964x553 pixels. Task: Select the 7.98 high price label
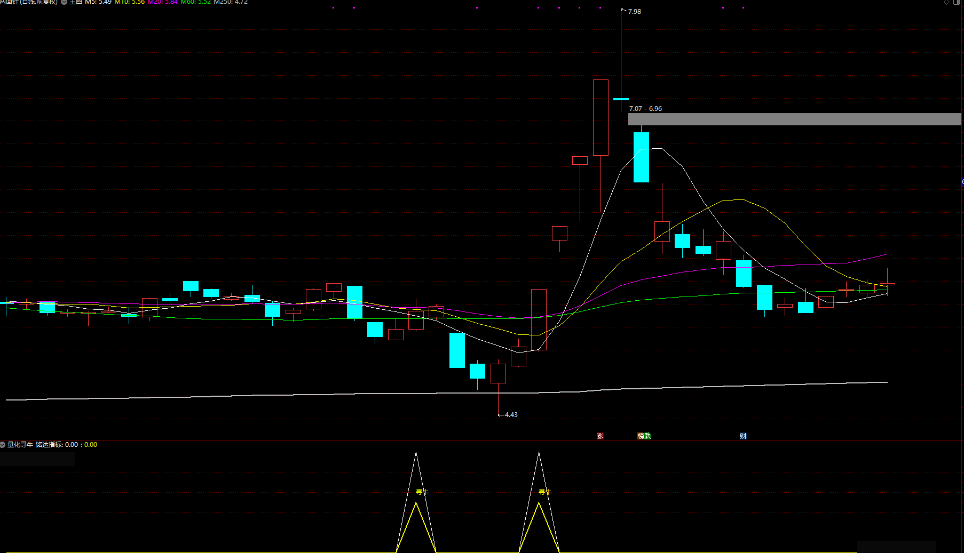tap(635, 11)
